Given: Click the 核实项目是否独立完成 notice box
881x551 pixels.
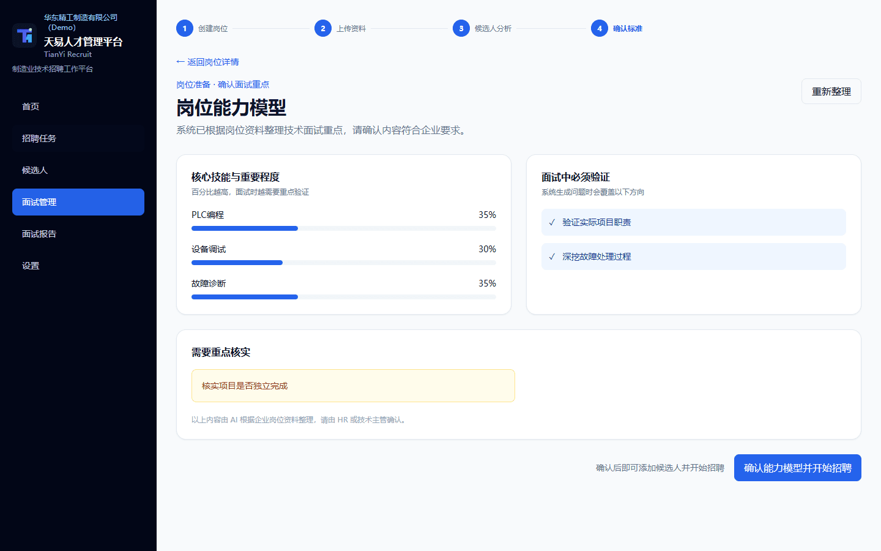Looking at the screenshot, I should coord(353,386).
